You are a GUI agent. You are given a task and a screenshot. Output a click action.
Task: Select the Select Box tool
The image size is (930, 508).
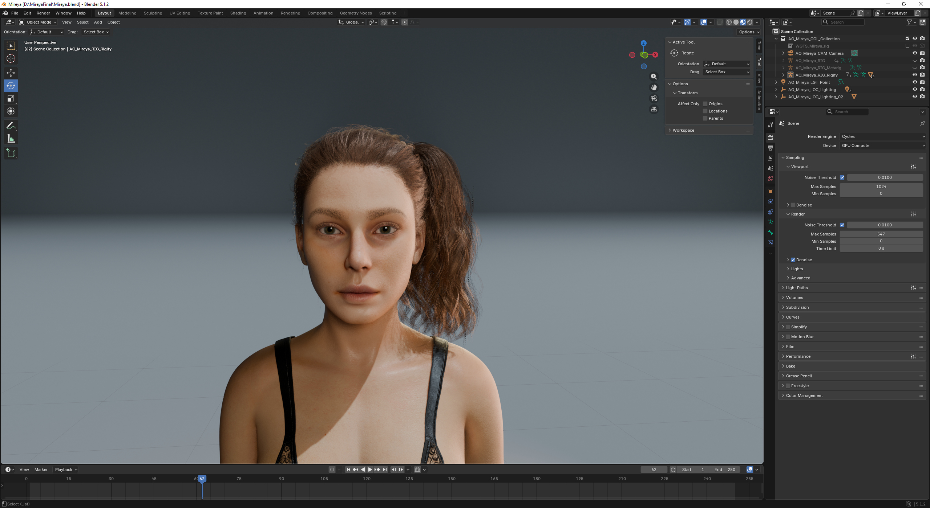coord(11,46)
